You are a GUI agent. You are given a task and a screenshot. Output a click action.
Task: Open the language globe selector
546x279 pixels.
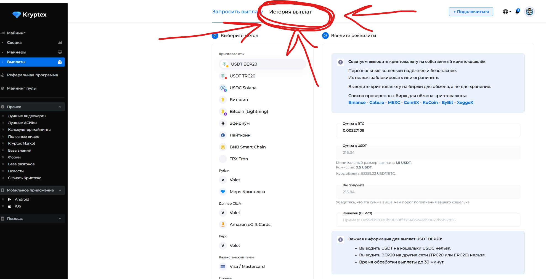(507, 12)
